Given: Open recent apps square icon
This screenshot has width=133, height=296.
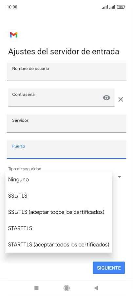Looking at the screenshot, I should (36, 288).
